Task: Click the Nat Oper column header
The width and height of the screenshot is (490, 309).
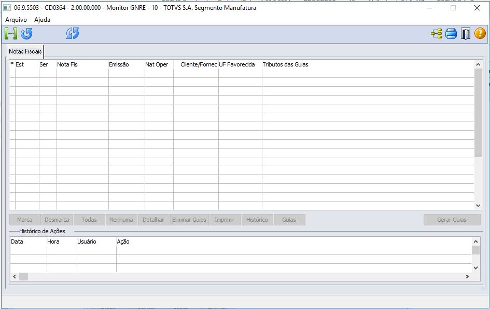Action: [159, 64]
